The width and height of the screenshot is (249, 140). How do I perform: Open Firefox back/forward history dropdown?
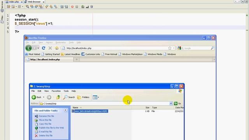tap(38, 48)
